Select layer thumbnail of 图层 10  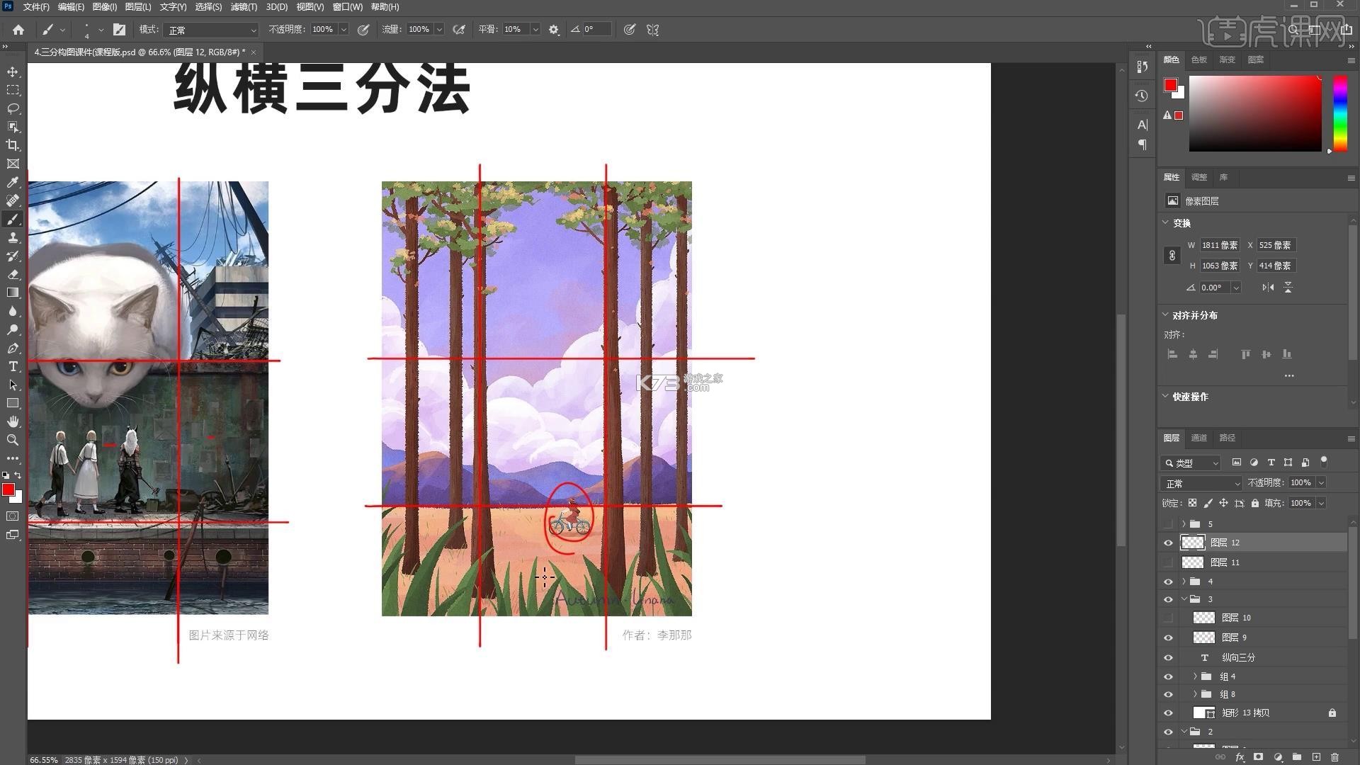[x=1203, y=618]
